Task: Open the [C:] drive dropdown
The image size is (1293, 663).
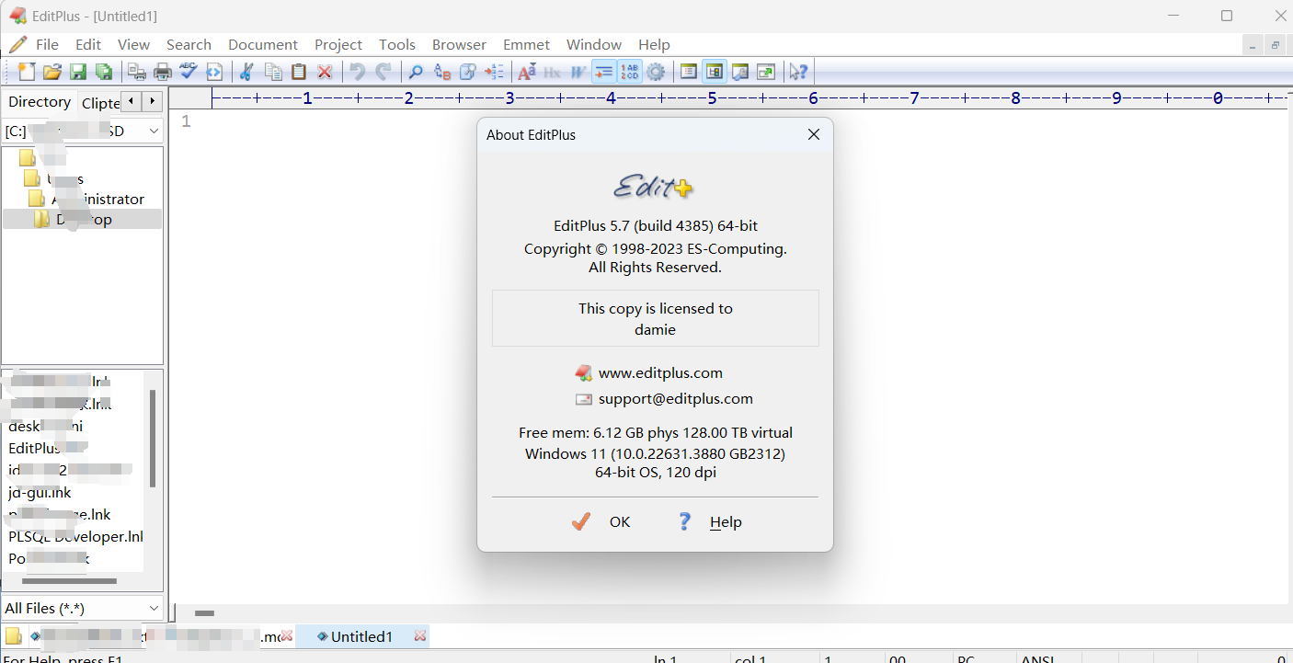Action: (x=83, y=131)
